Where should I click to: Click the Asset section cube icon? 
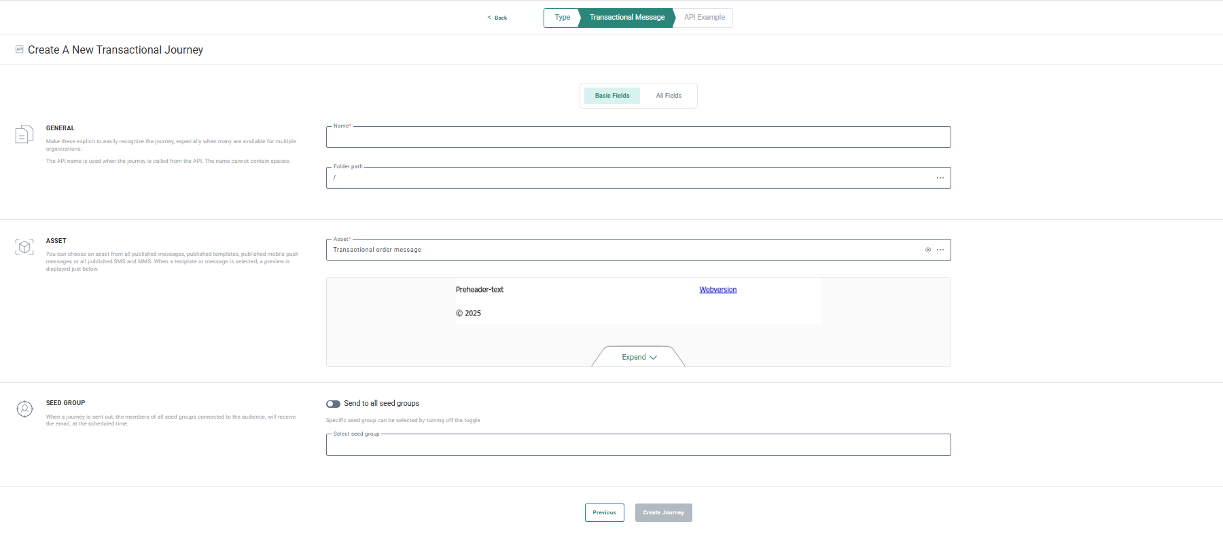(x=24, y=247)
